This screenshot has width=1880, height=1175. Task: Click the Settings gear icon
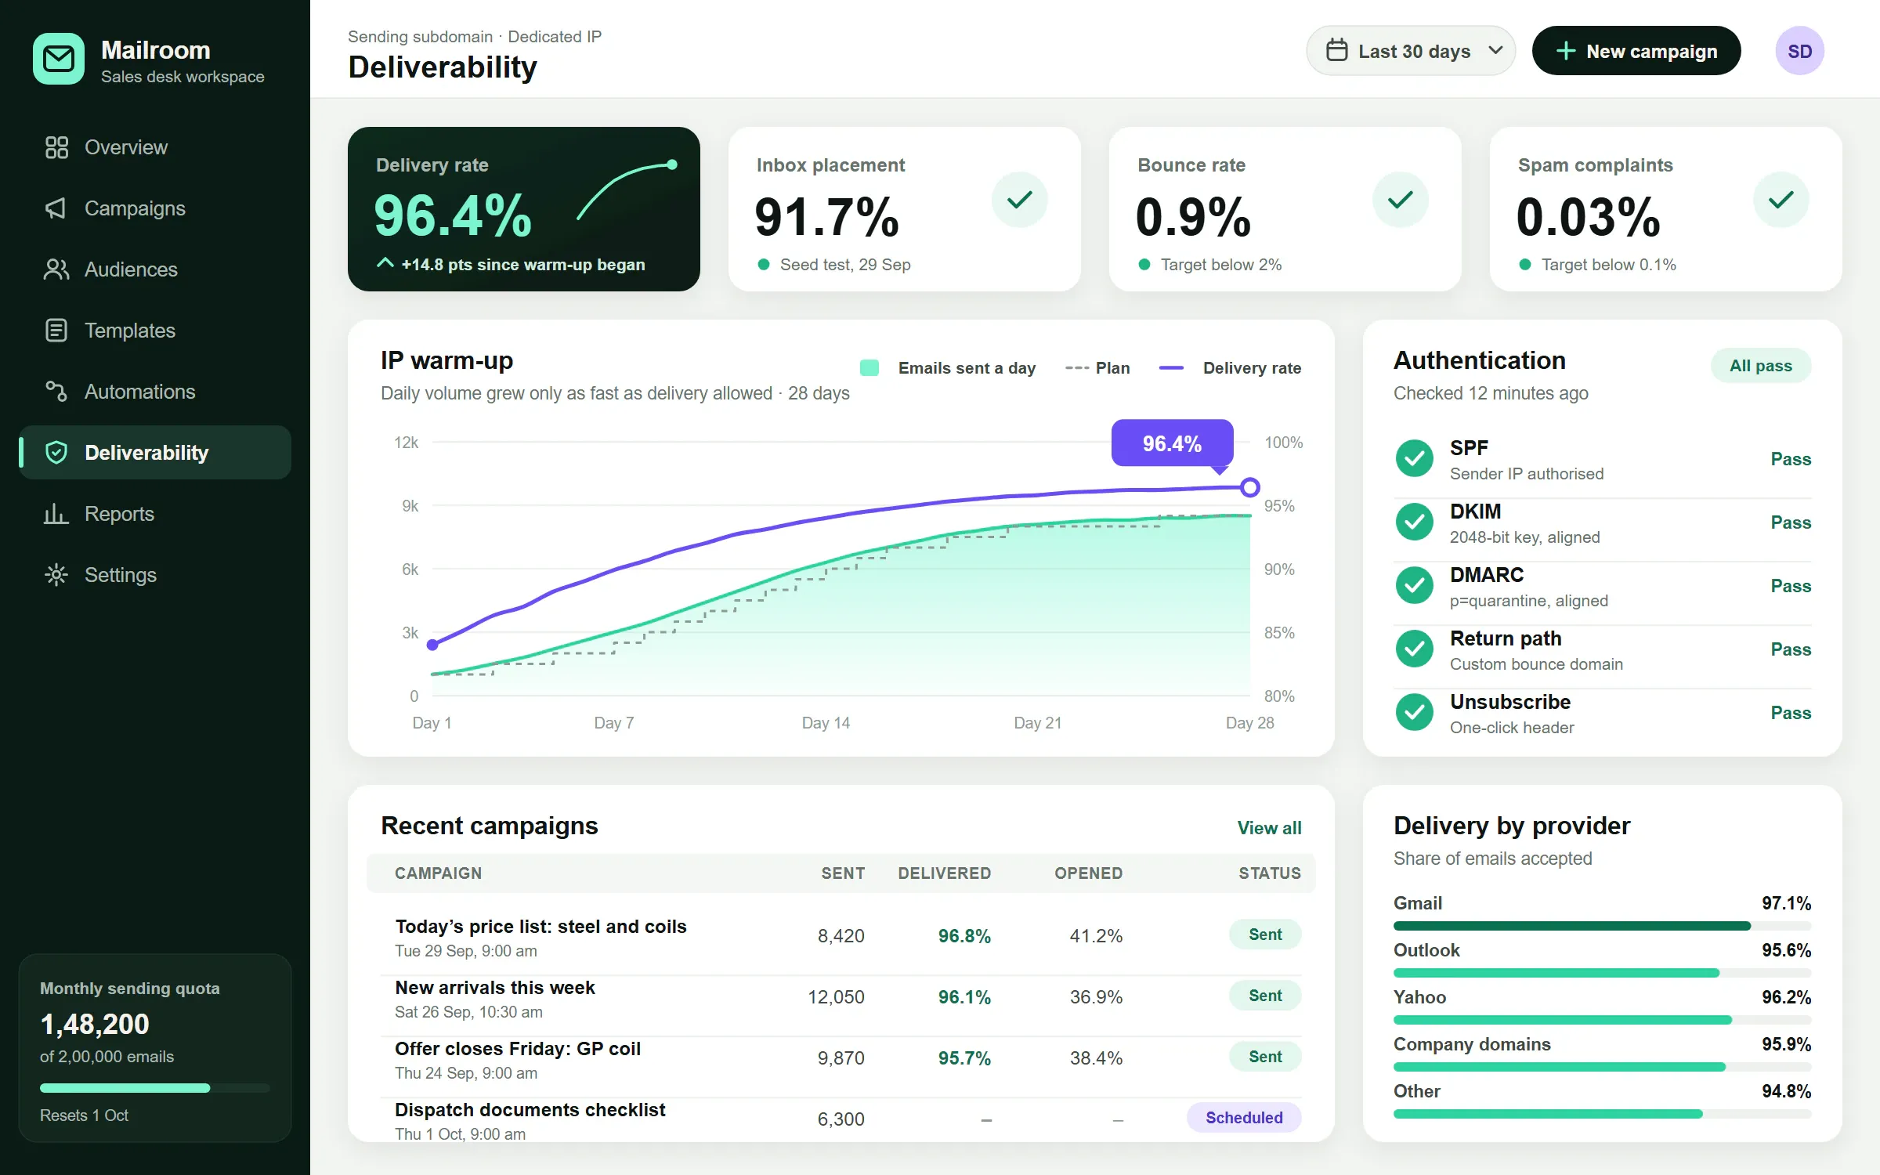click(56, 575)
